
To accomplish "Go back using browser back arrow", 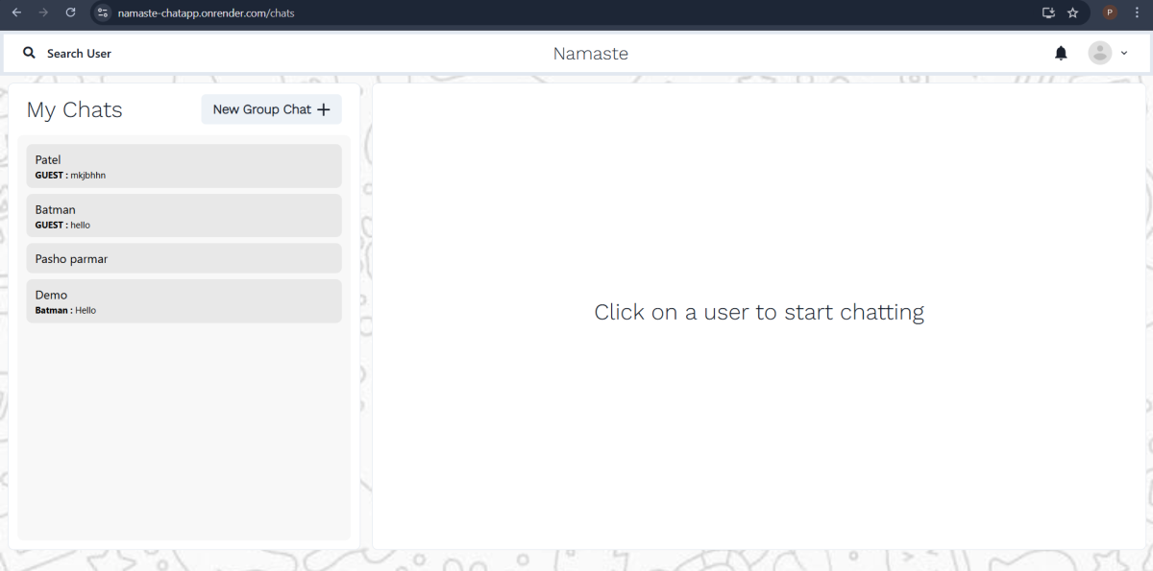I will (x=16, y=12).
